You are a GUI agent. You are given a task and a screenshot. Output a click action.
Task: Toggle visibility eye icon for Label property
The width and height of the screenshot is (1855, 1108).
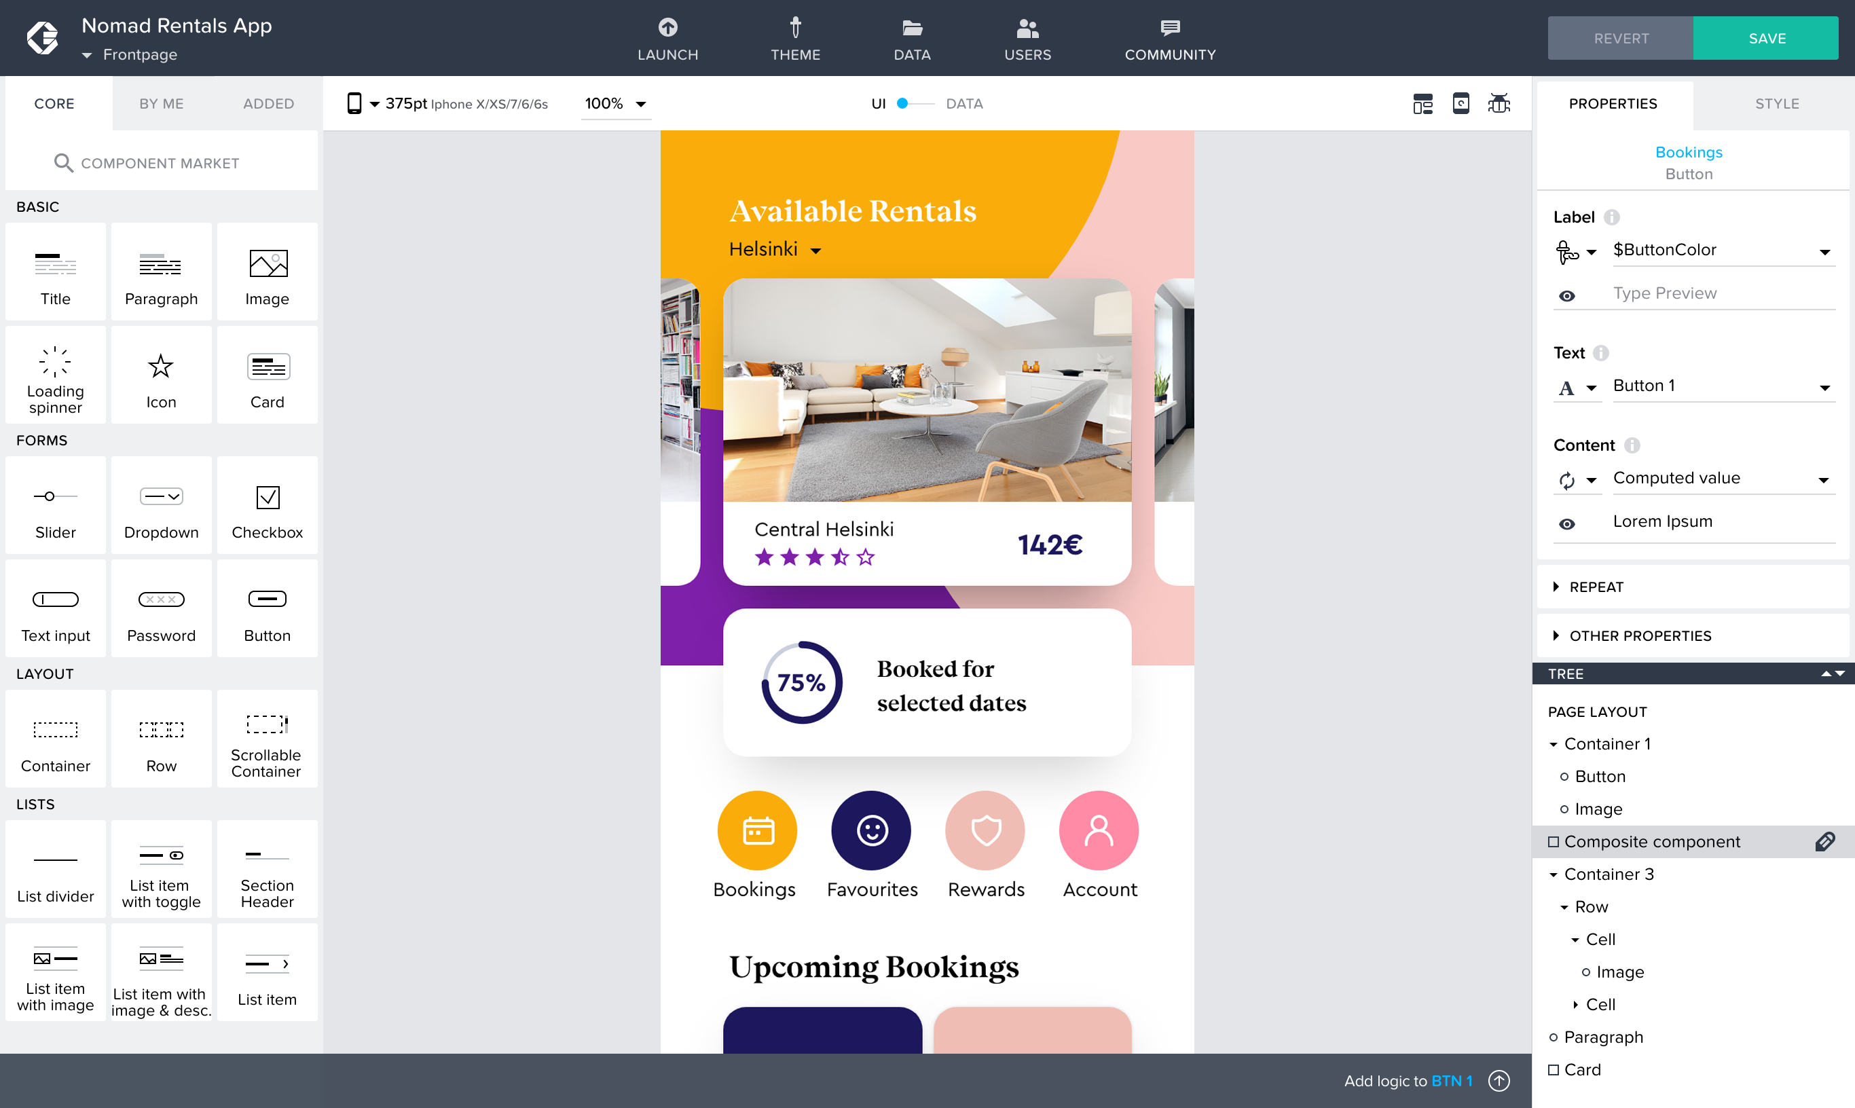(x=1568, y=294)
